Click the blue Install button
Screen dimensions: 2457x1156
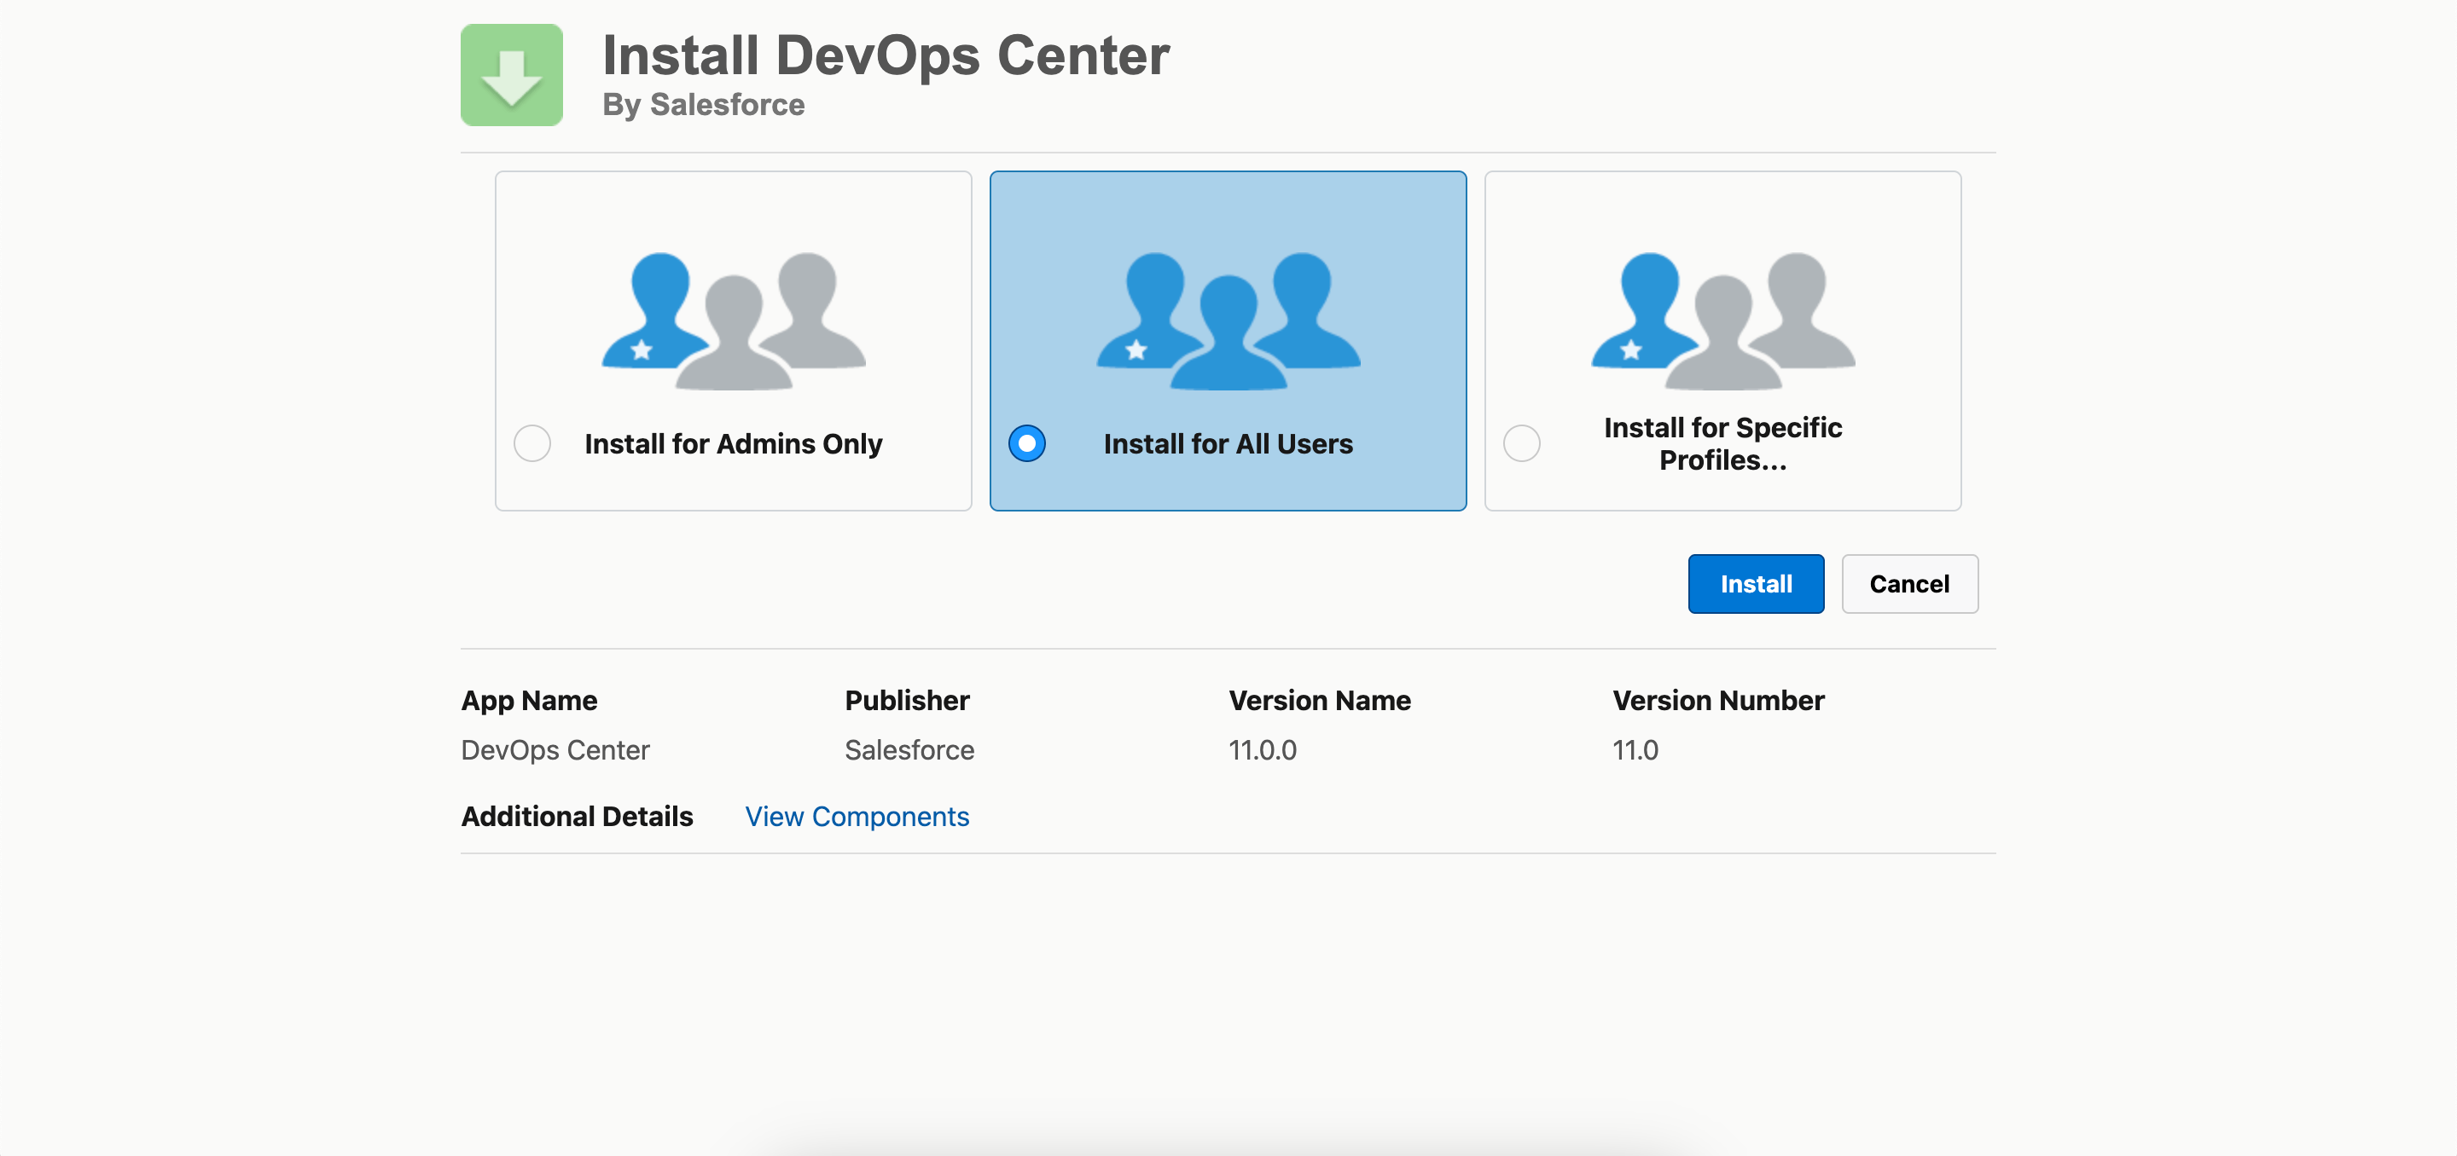coord(1756,584)
